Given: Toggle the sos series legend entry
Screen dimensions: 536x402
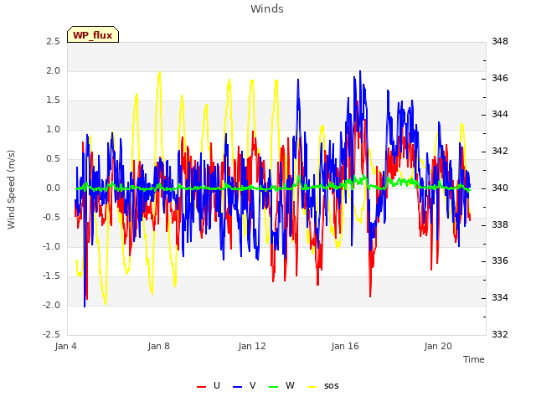Looking at the screenshot, I should pyautogui.click(x=323, y=386).
